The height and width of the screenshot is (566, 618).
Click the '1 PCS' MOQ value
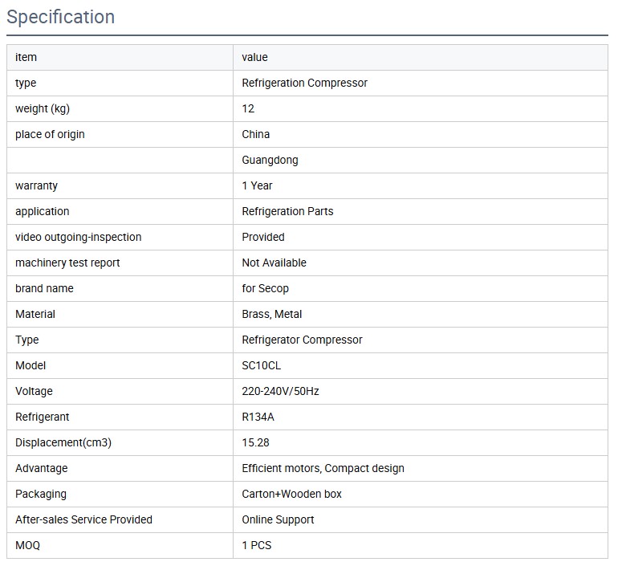[x=257, y=545]
